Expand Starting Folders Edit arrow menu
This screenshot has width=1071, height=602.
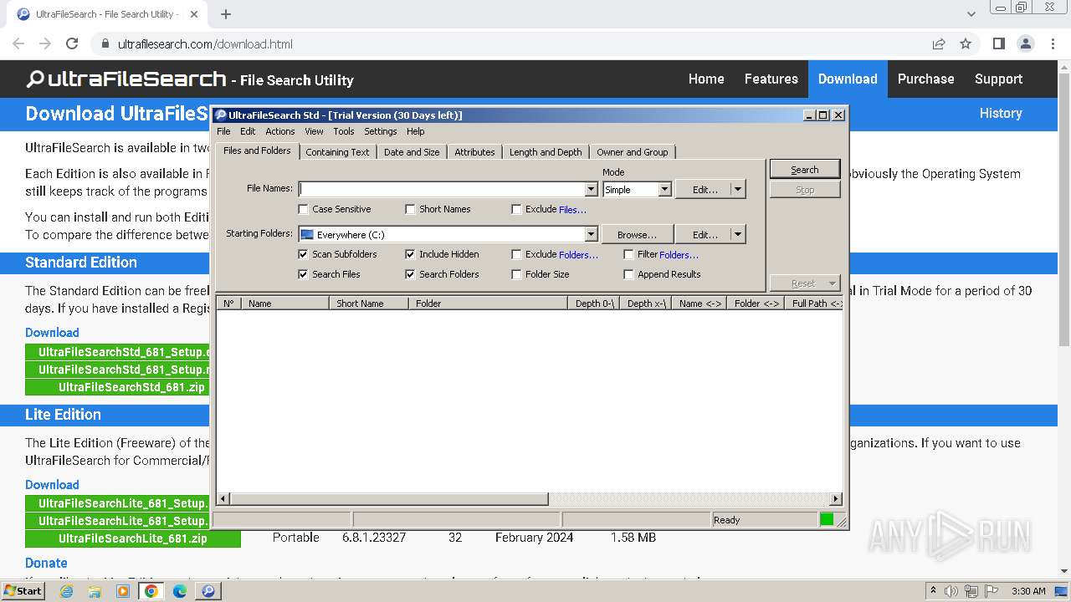[x=738, y=235]
